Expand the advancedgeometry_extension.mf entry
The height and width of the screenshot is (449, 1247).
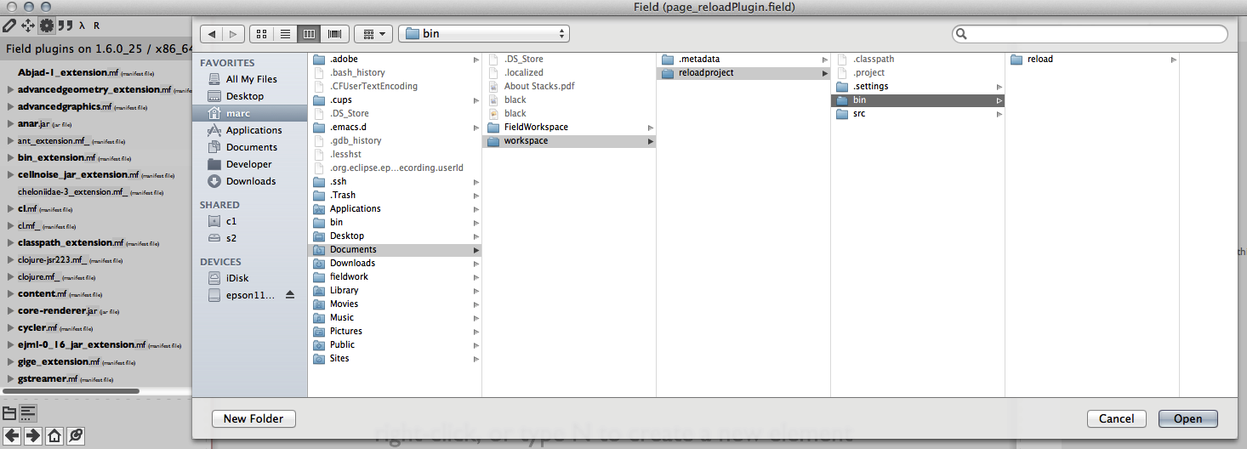pos(10,89)
